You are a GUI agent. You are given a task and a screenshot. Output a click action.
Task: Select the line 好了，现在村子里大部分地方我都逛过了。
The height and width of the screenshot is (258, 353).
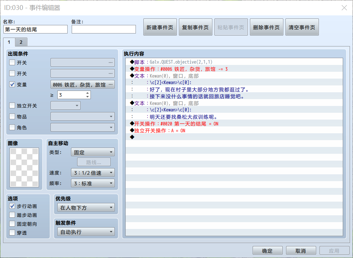pos(234,90)
